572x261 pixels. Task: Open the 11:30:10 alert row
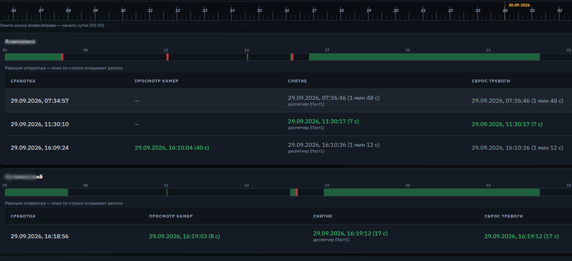288,124
